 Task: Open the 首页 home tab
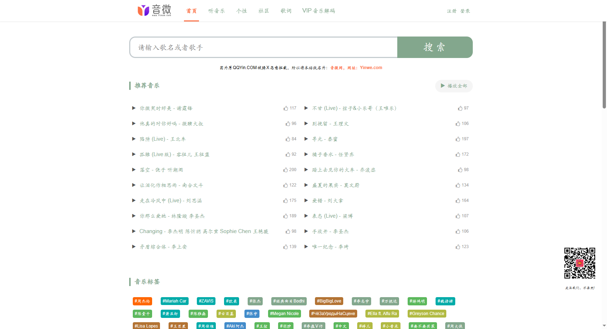pyautogui.click(x=191, y=11)
